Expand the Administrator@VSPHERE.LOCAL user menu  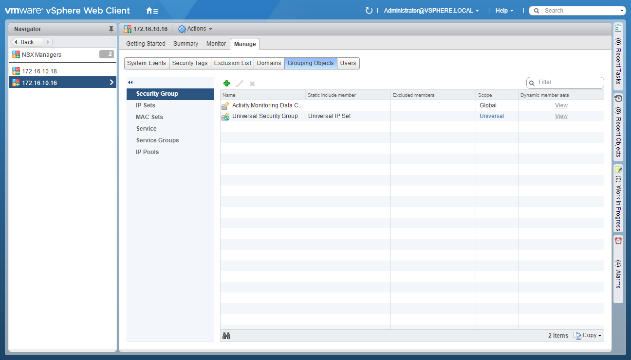pyautogui.click(x=431, y=11)
